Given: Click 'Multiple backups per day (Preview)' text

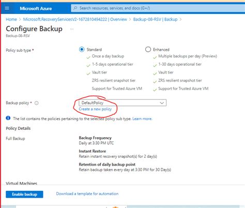Looking at the screenshot, I should pos(188,56).
